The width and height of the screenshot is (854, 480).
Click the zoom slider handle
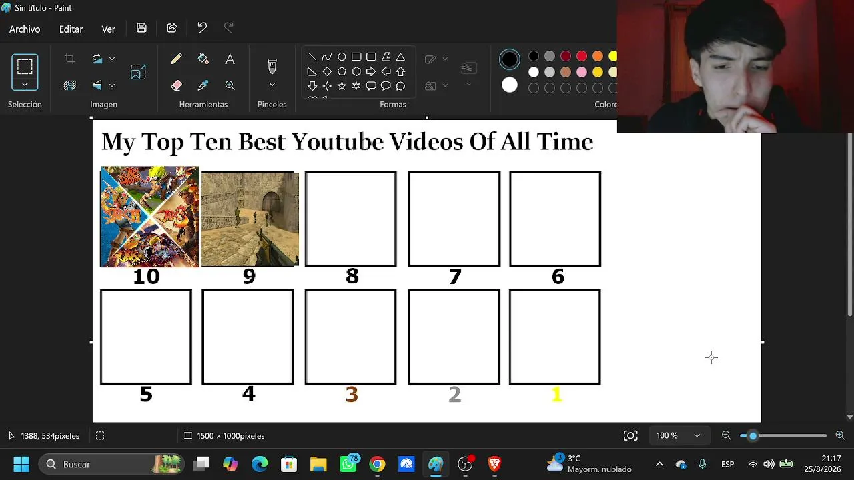coord(753,435)
